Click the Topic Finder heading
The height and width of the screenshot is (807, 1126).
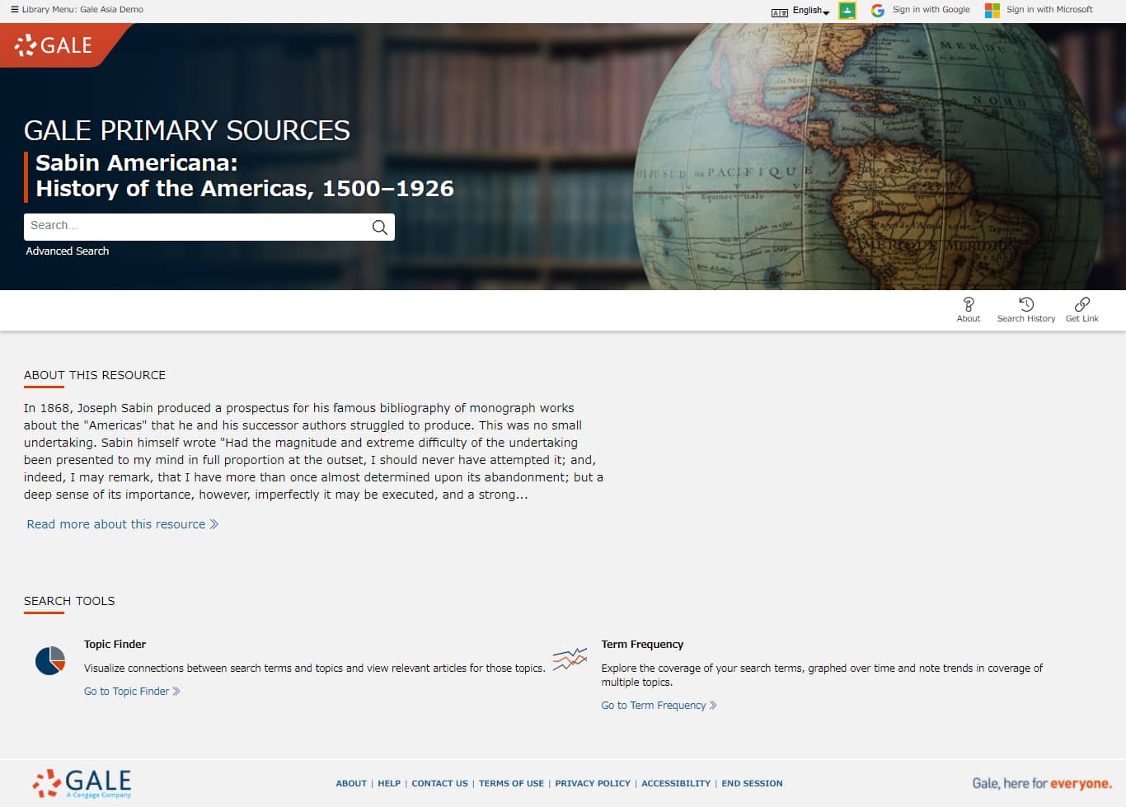coord(115,645)
